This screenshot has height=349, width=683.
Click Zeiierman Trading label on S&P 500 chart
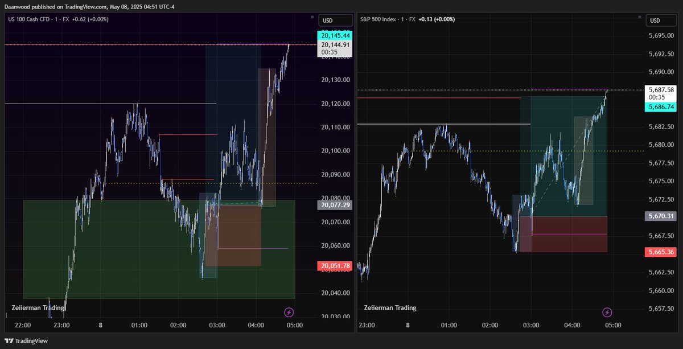pos(390,307)
